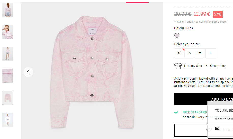This screenshot has width=233, height=139.
Task: Open the Size guide link
Action: coord(217,66)
